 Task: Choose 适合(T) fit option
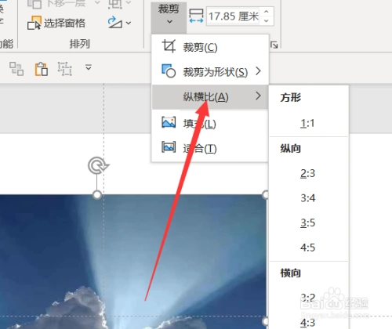coord(210,148)
